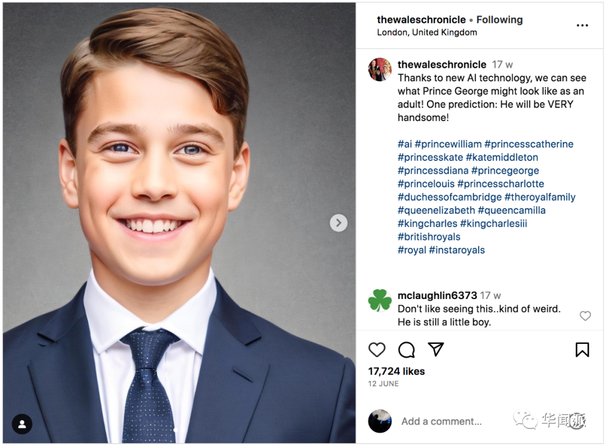Open comments via speech bubble icon
This screenshot has height=447, width=606.
click(406, 350)
